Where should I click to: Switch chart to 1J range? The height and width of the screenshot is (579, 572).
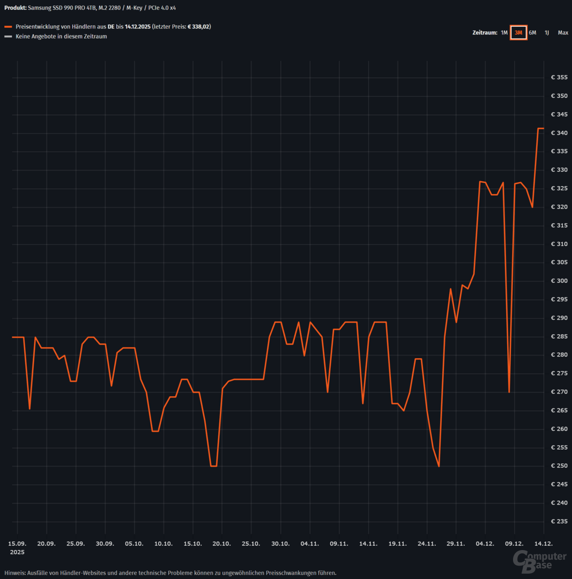point(547,33)
